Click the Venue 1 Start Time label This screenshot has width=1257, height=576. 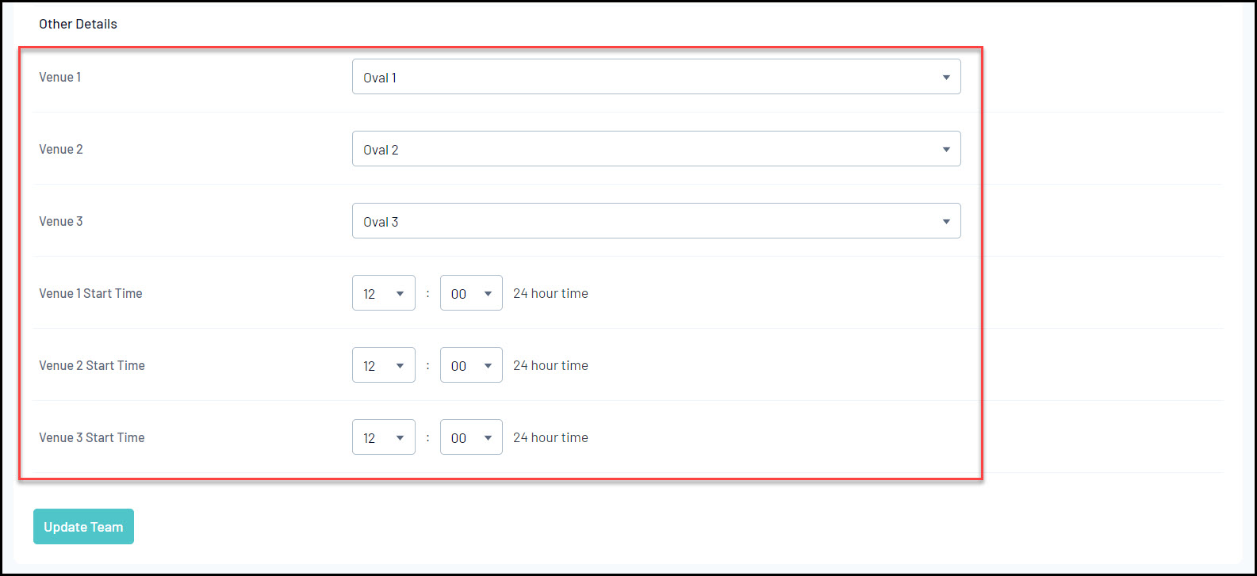pyautogui.click(x=90, y=293)
